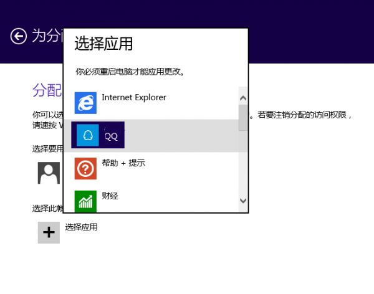This screenshot has height=294, width=374.
Task: Click the 帮助 + 提示 question mark icon
Action: [85, 168]
